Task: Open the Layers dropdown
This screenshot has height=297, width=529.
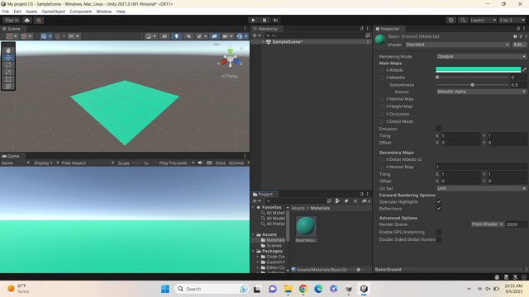Action: (483, 20)
